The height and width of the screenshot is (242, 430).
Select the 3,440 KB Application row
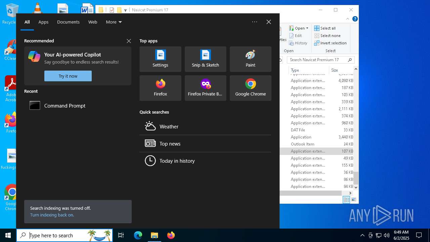point(317,137)
